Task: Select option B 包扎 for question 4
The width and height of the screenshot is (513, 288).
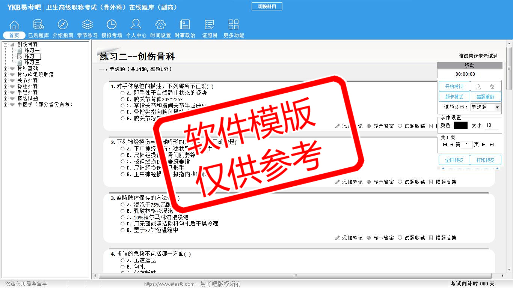Action: (x=123, y=267)
